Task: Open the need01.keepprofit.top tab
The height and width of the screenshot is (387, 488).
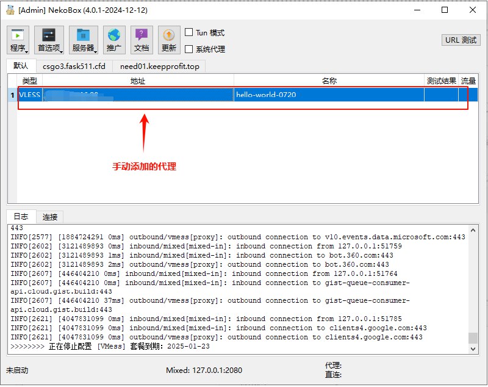Action: pos(159,66)
